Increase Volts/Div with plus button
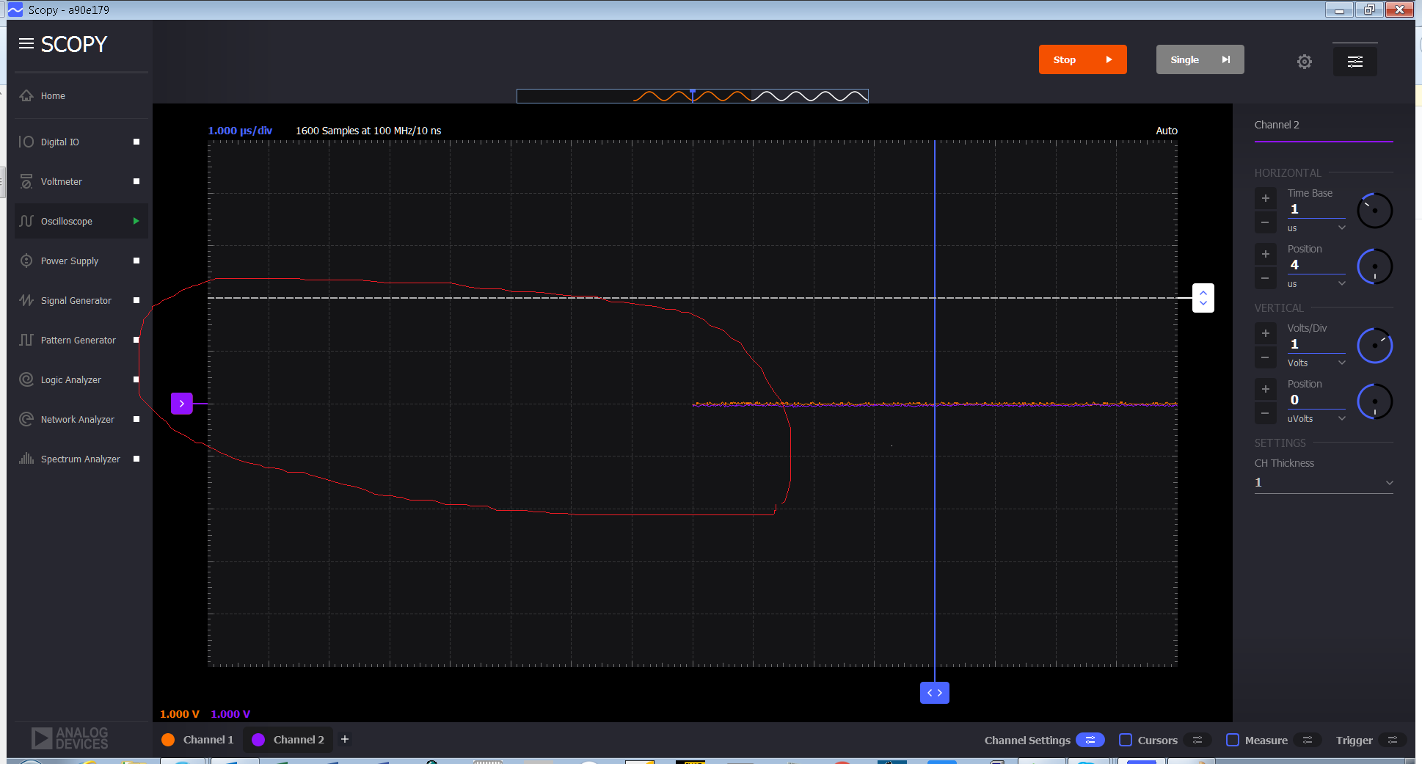 click(1265, 333)
